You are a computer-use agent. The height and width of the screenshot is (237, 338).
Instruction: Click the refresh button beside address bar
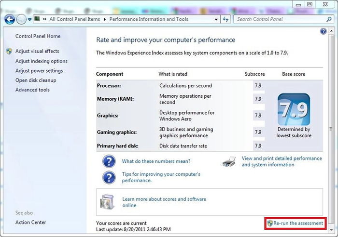tap(225, 19)
